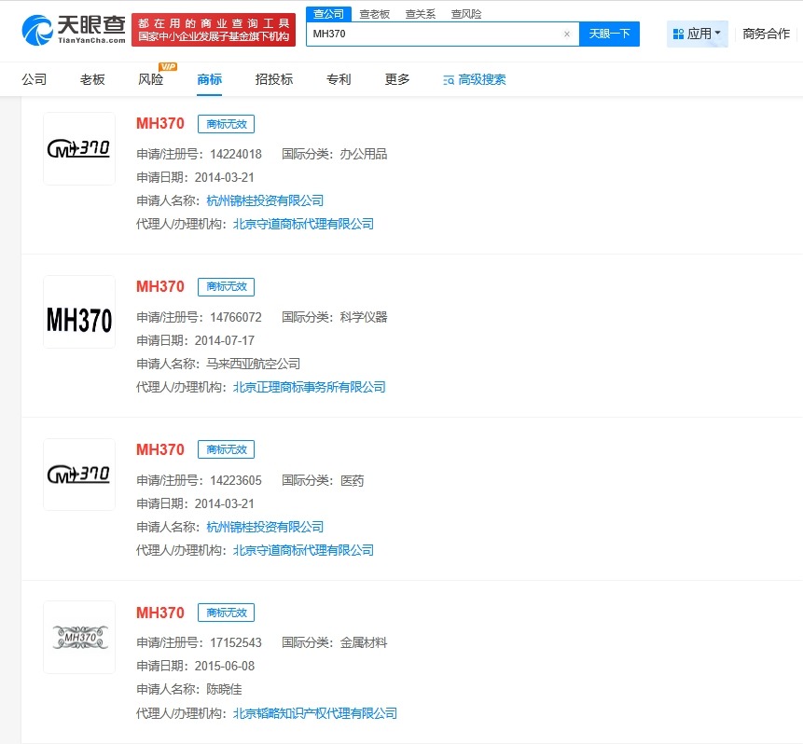Select the 专利 navigation tab

[339, 80]
